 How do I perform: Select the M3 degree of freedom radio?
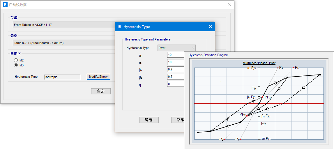pyautogui.click(x=16, y=66)
